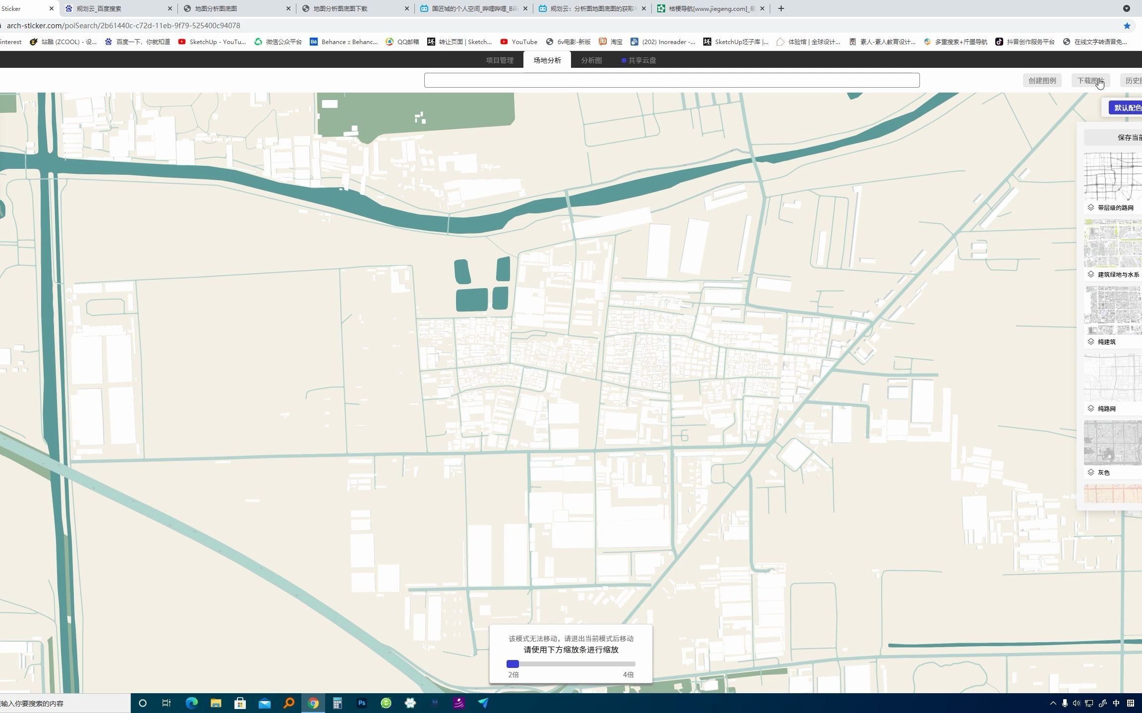
Task: Click 创建图例 button
Action: click(1042, 80)
